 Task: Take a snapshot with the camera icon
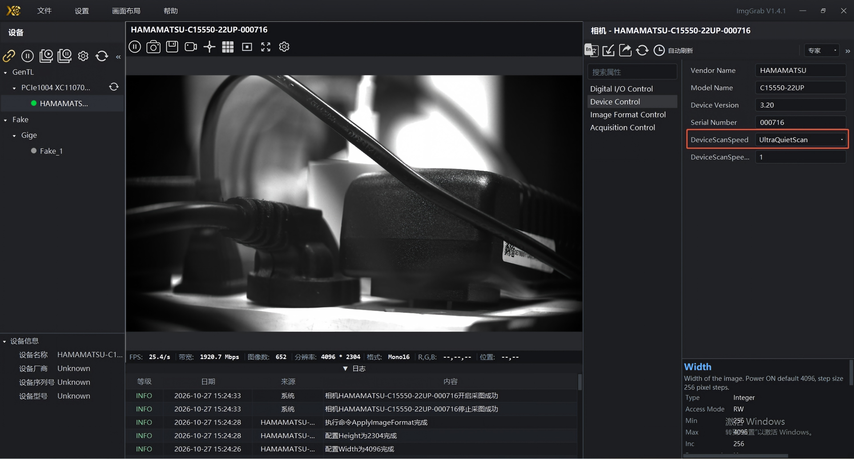153,47
